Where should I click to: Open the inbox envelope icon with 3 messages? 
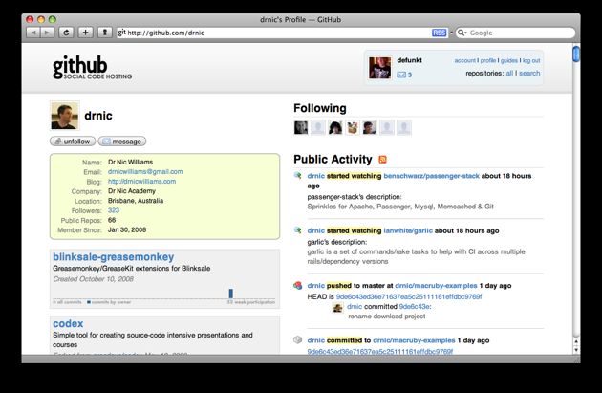pos(401,75)
